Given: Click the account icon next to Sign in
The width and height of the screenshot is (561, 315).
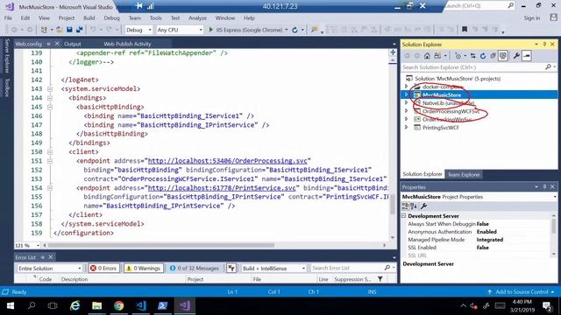Looking at the screenshot, I should point(553,17).
